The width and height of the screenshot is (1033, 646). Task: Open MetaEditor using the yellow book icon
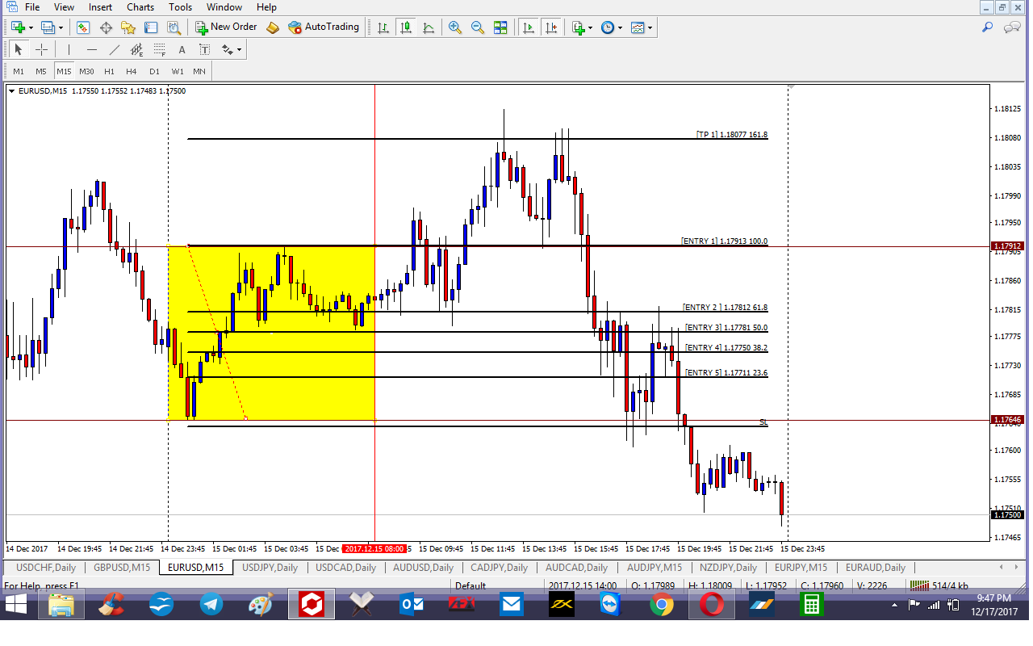click(x=273, y=27)
